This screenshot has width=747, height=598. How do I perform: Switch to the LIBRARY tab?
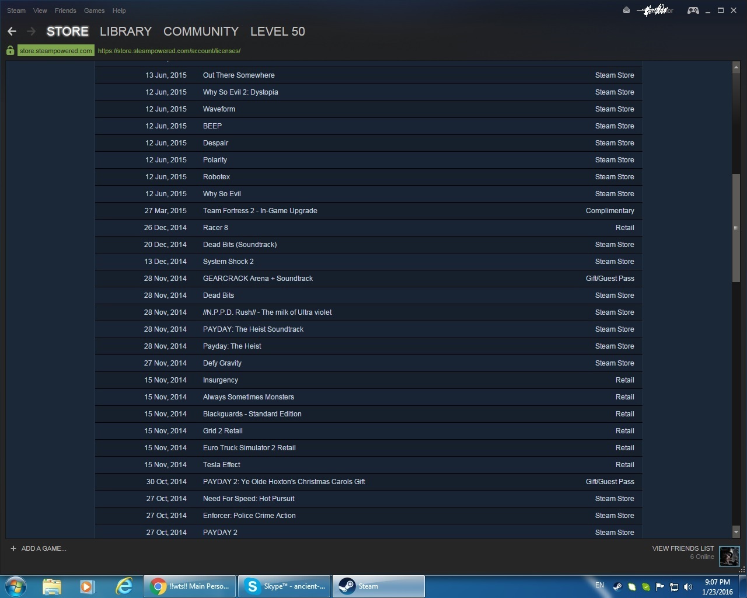pos(125,32)
